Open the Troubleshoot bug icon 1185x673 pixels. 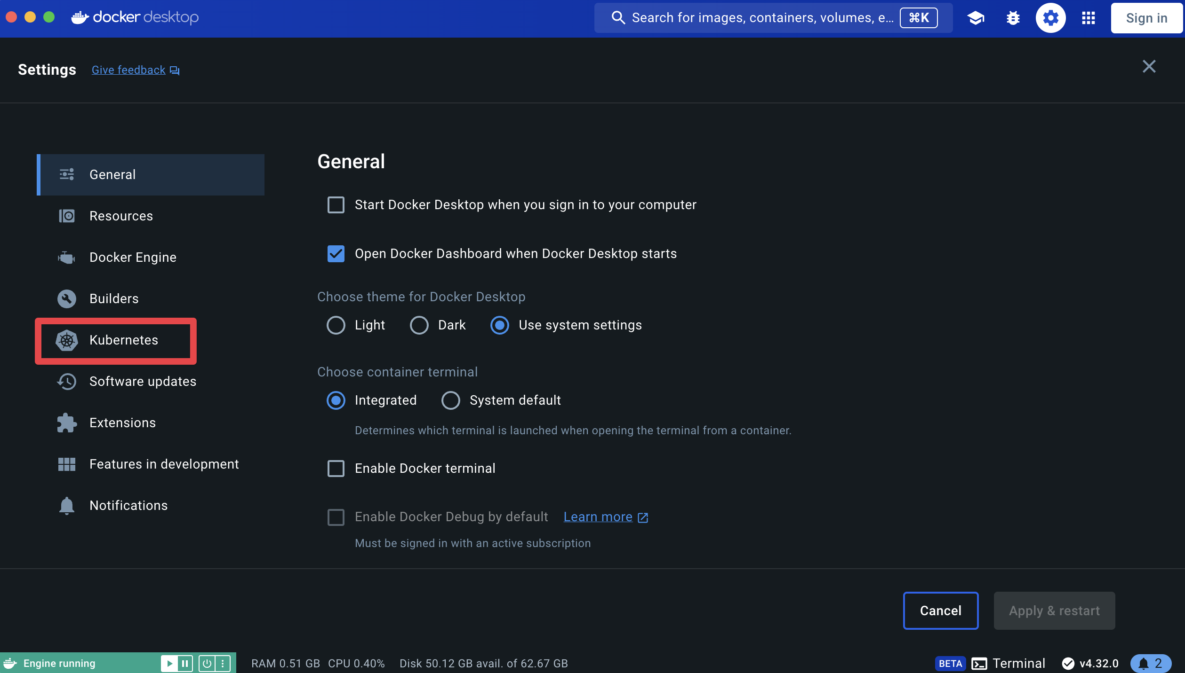(1013, 18)
